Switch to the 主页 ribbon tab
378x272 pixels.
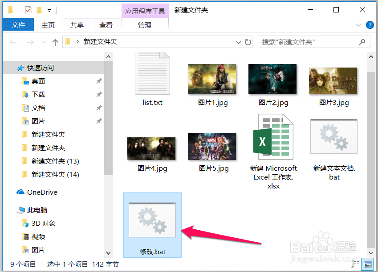[48, 25]
